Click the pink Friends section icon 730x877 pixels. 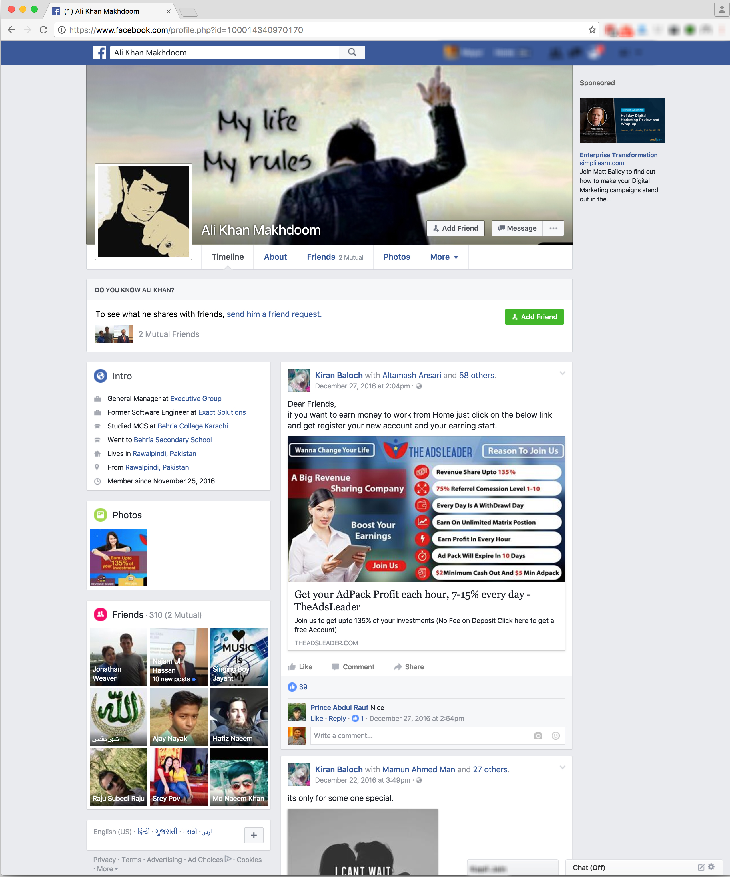100,614
